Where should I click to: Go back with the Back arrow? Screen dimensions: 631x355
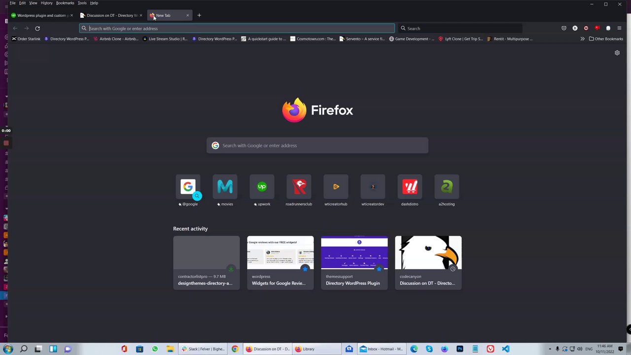point(15,28)
